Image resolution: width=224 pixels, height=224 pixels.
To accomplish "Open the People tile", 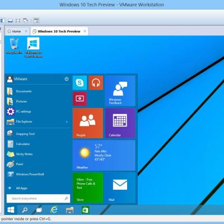I will (88, 123).
